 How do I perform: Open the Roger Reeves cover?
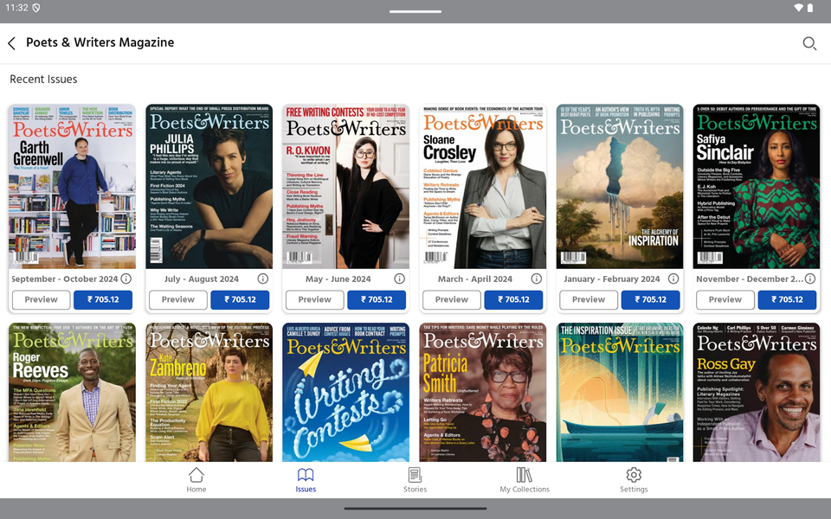[72, 393]
